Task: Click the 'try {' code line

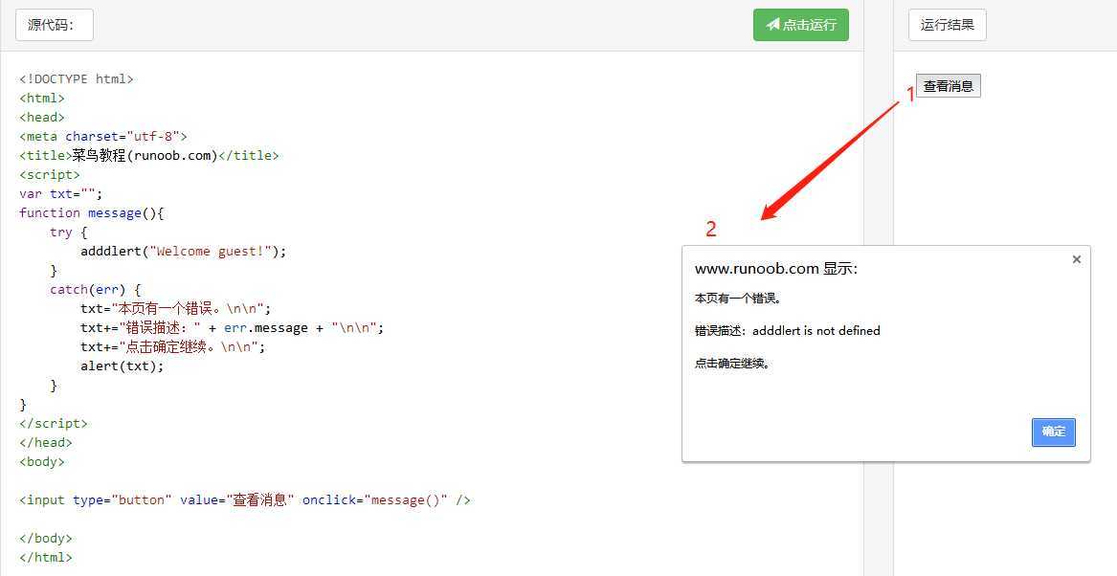Action: click(x=68, y=233)
